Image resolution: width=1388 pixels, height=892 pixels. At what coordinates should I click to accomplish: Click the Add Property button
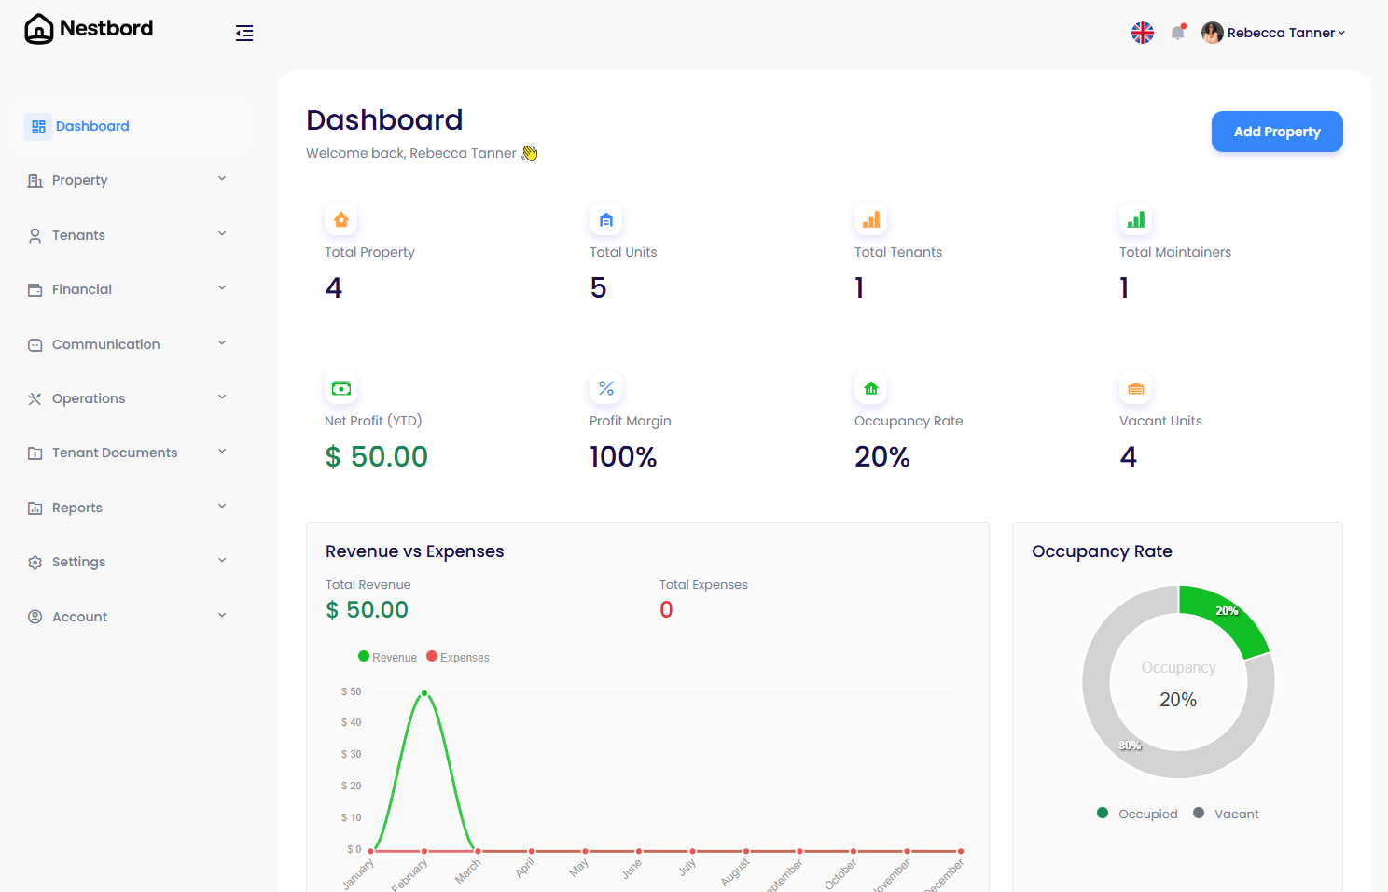point(1276,132)
